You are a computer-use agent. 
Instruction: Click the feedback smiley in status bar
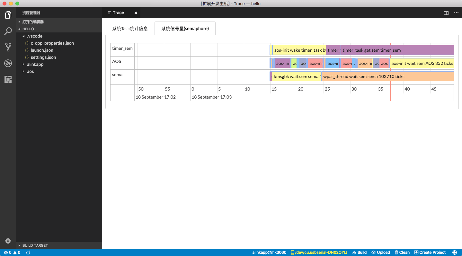point(455,252)
